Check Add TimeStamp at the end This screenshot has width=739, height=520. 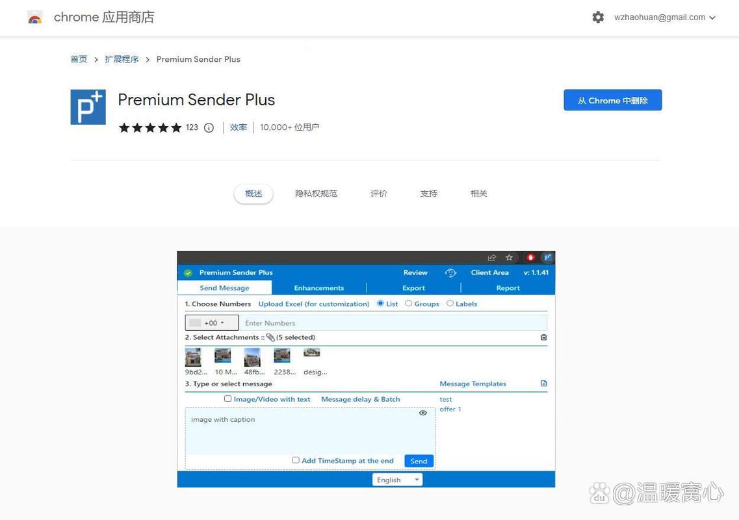(296, 460)
